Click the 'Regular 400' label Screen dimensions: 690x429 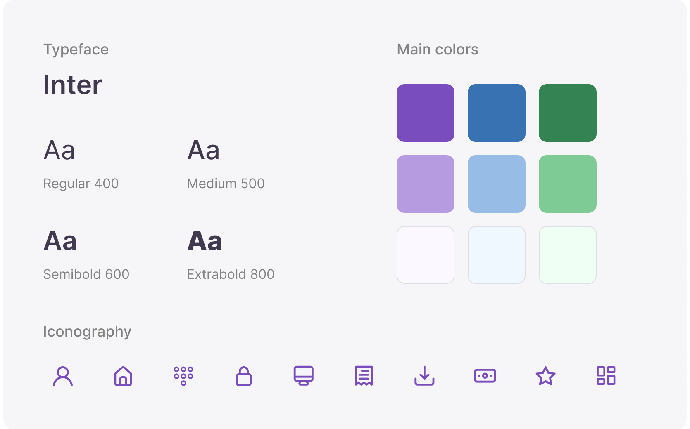click(81, 184)
